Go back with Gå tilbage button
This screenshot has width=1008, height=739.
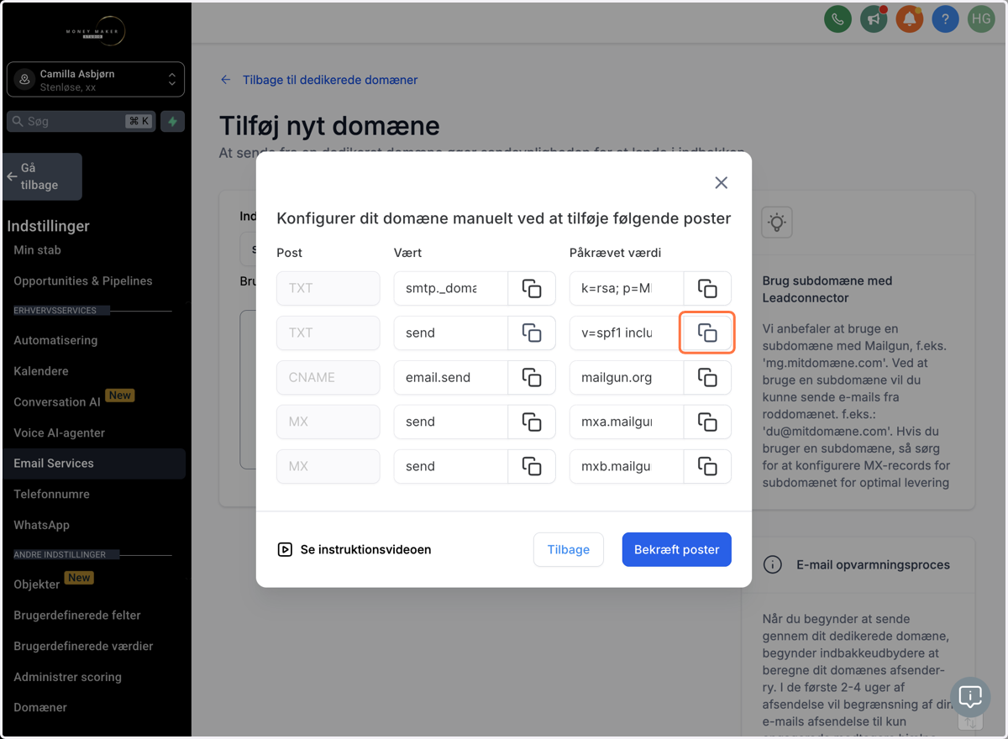click(x=42, y=176)
